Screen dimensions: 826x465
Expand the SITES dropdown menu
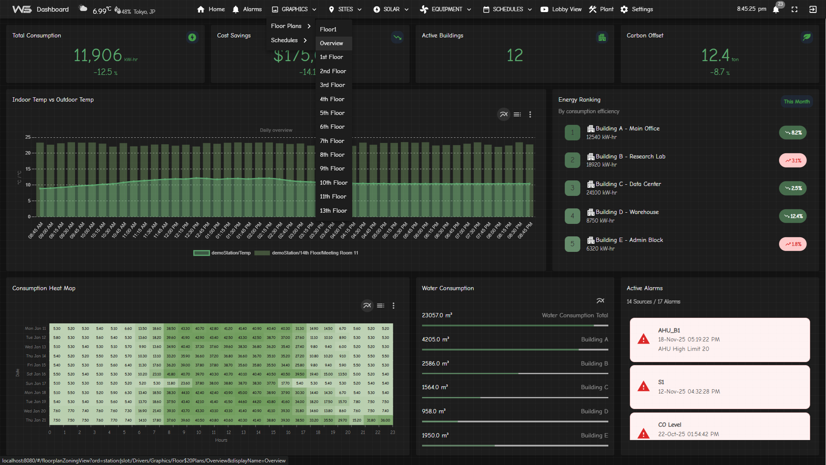(x=345, y=9)
